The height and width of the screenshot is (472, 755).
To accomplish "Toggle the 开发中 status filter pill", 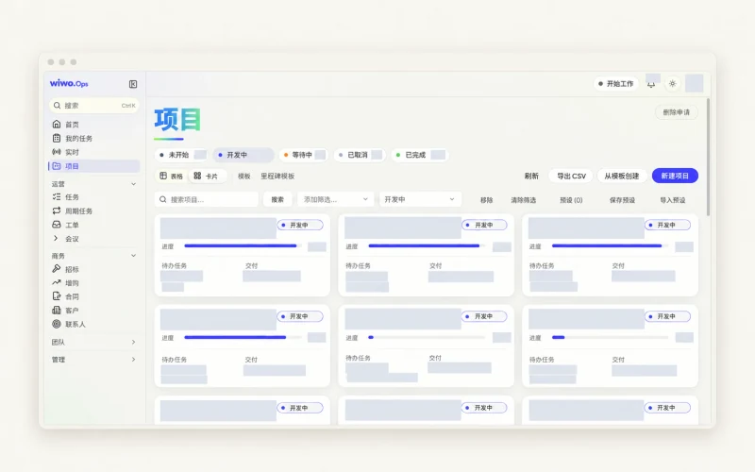I will pos(243,155).
